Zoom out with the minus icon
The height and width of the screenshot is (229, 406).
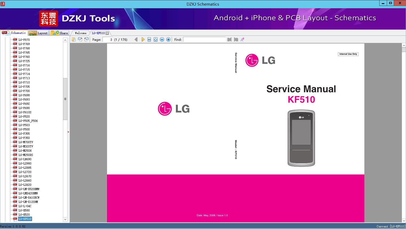162,39
